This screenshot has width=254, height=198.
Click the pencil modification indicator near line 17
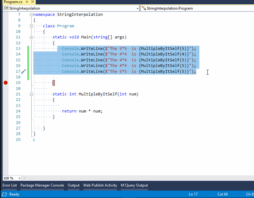tap(23, 71)
